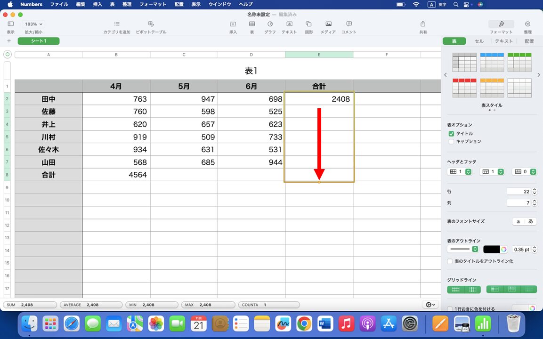Open the 183% zoom dropdown
Screen dimensions: 543x339
click(33, 24)
